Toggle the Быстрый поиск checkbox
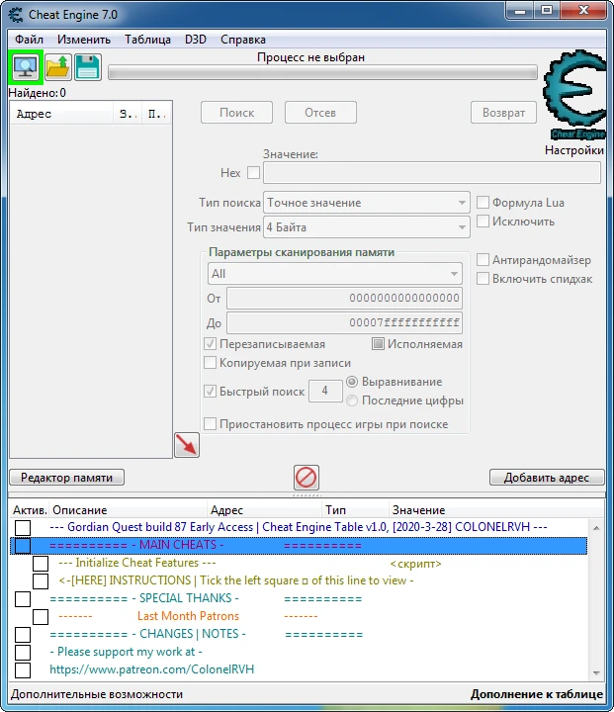Image resolution: width=614 pixels, height=712 pixels. [210, 391]
